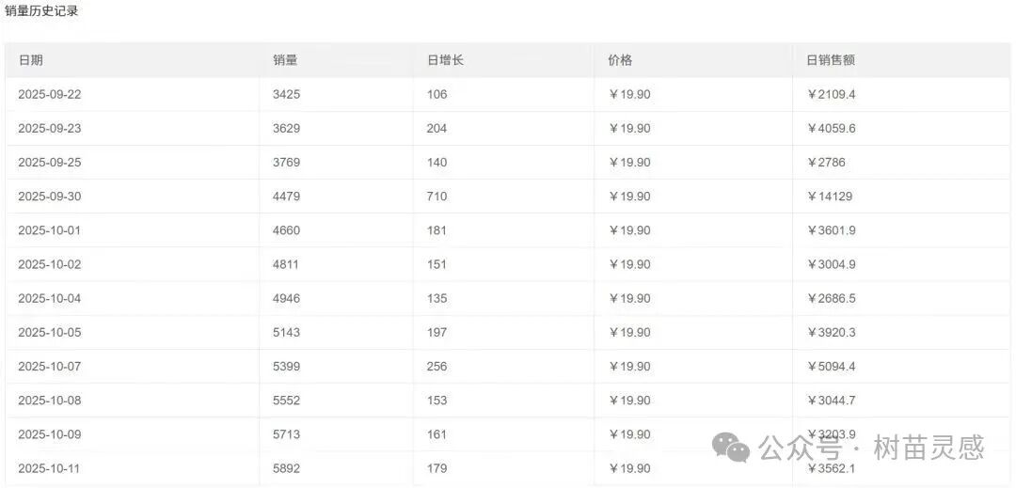
Task: Click the daily growth value 256
Action: pos(437,366)
